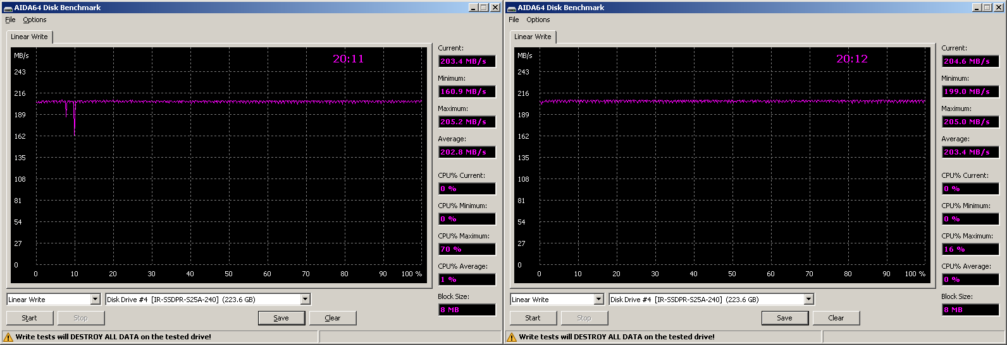
Task: Click elapsed time 20:12 on right graph
Action: tap(852, 59)
